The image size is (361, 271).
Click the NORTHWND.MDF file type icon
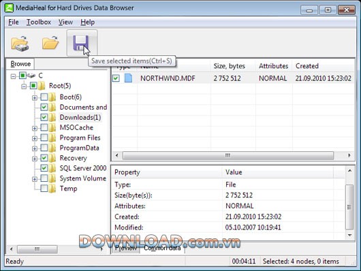128,78
